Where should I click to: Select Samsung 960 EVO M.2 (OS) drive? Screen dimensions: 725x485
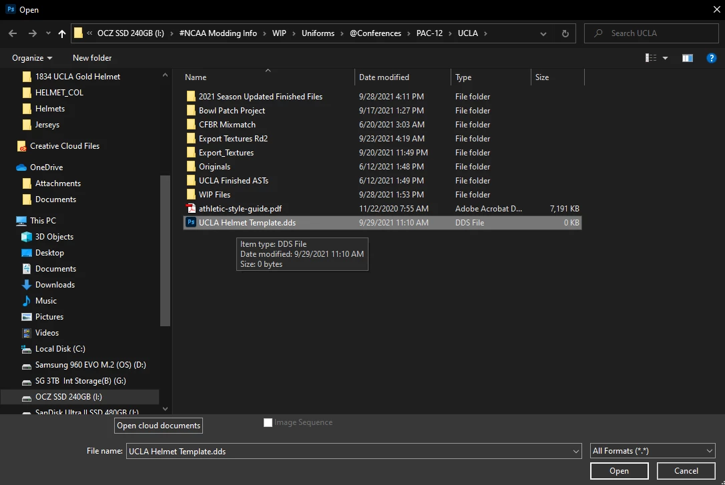tap(90, 365)
